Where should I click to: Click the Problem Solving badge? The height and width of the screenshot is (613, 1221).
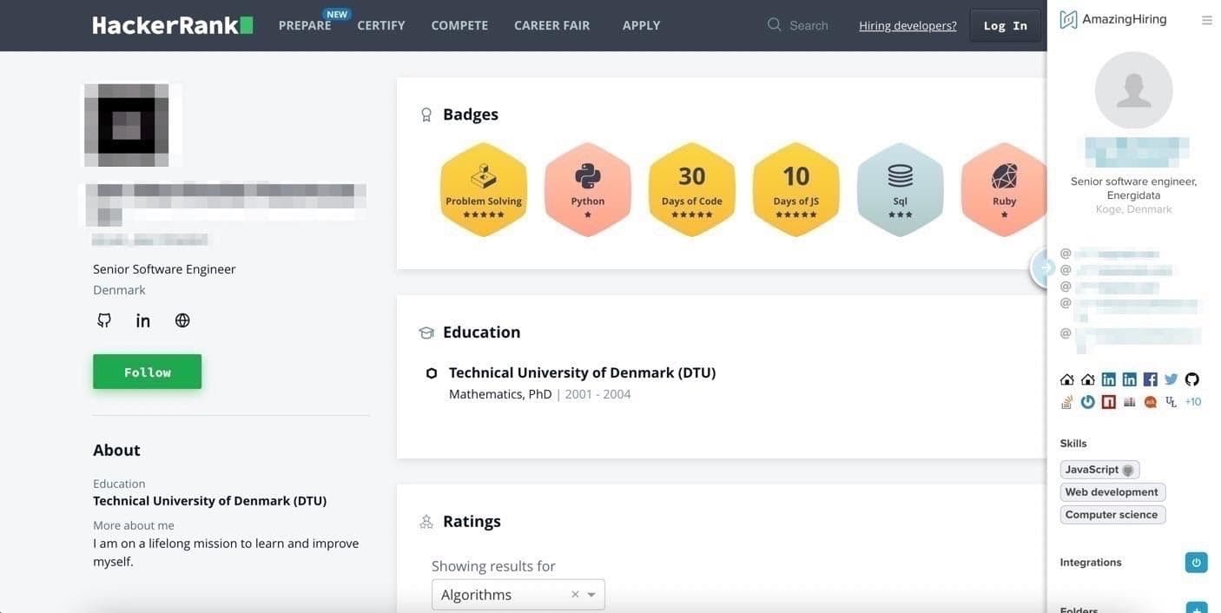484,189
